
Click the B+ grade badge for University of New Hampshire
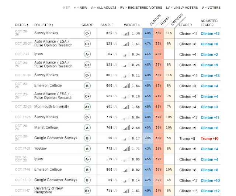(x=87, y=191)
